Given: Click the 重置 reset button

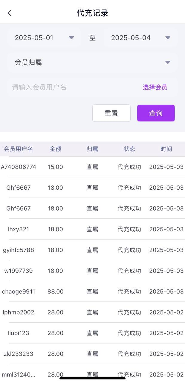Looking at the screenshot, I should tap(111, 113).
